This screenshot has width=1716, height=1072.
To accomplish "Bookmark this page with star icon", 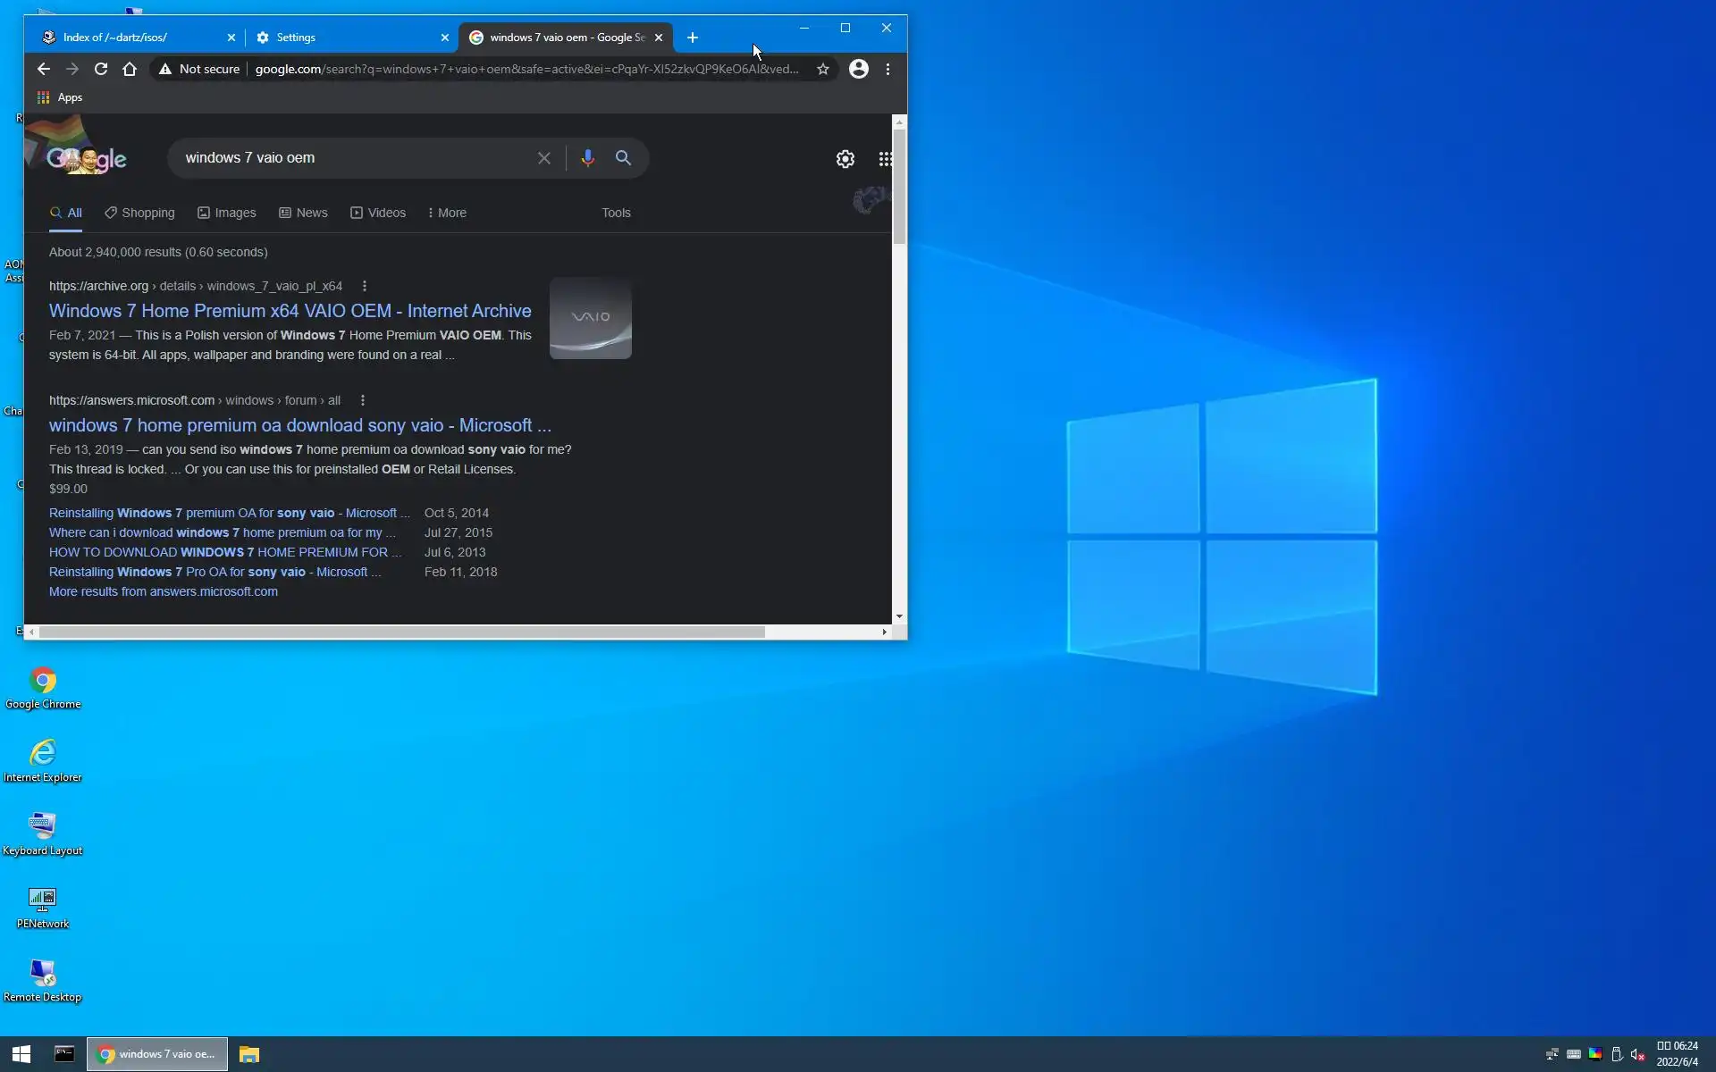I will pos(822,69).
